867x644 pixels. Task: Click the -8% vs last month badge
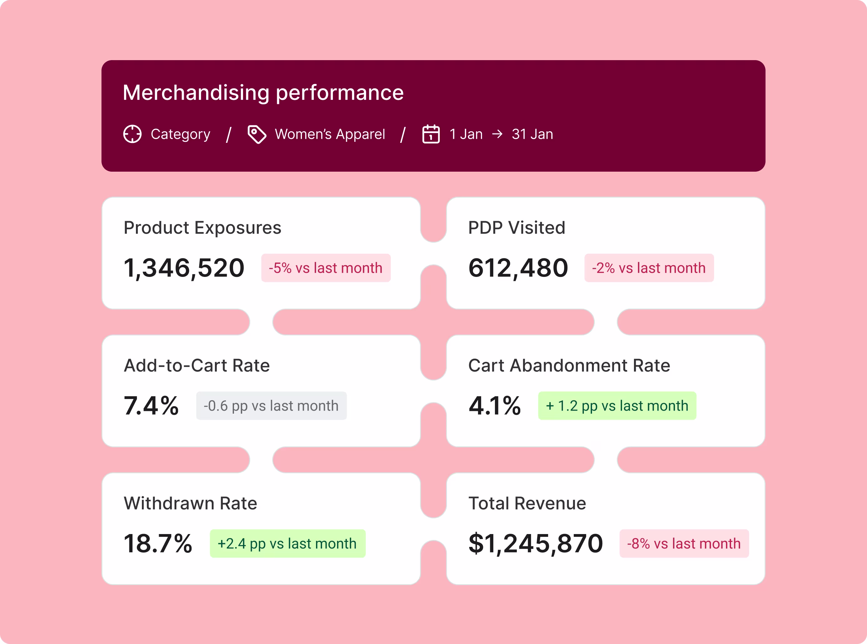tap(684, 543)
